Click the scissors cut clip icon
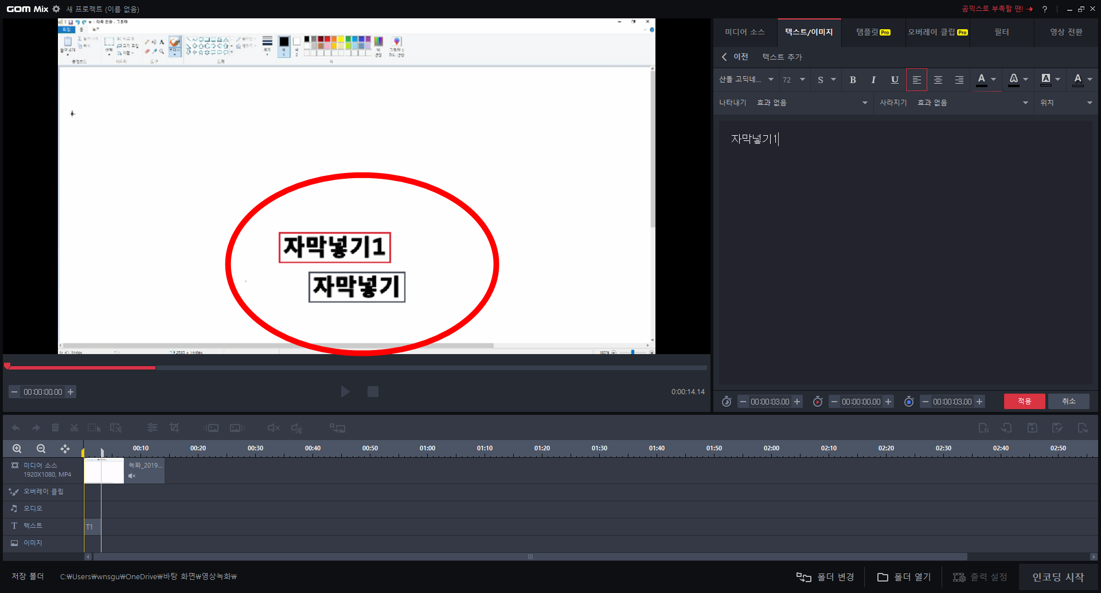Image resolution: width=1101 pixels, height=593 pixels. 74,428
